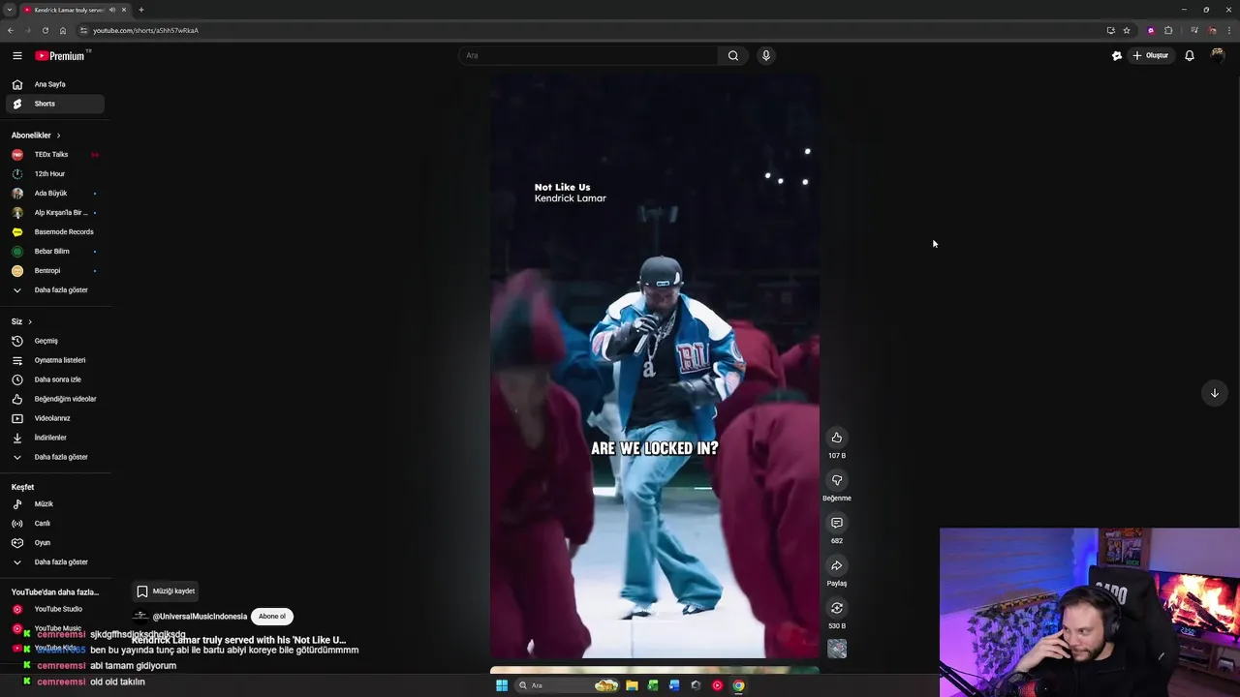
Task: Expand Daha fazla göster under İndirilenler
Action: pos(54,457)
